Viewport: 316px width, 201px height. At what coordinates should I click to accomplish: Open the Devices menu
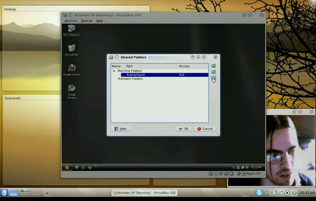tap(86, 21)
